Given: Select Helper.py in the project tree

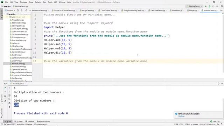Looking at the screenshot, I should click(x=15, y=43).
